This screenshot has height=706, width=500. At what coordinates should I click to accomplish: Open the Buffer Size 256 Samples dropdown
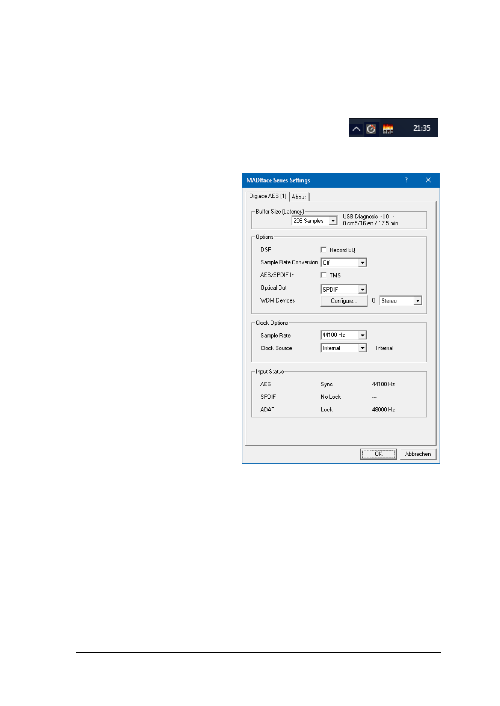pos(315,221)
